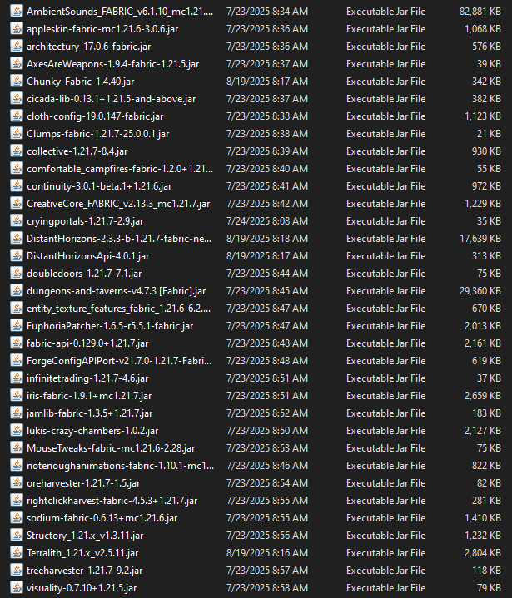Click the 1,410 KB size value

(483, 518)
